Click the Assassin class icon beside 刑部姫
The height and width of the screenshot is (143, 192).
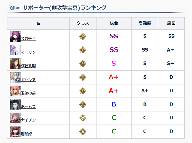pyautogui.click(x=83, y=131)
